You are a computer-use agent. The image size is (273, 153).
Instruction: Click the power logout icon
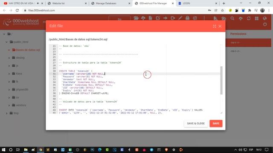tap(265, 24)
